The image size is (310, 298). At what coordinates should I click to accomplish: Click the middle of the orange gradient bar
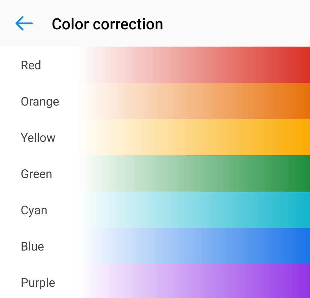pyautogui.click(x=195, y=101)
